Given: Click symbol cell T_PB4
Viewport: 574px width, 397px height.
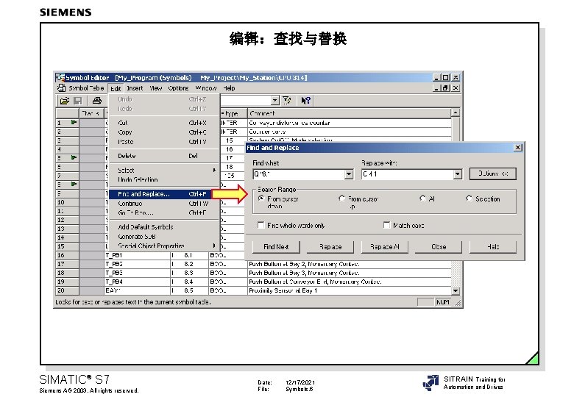Looking at the screenshot, I should (138, 282).
